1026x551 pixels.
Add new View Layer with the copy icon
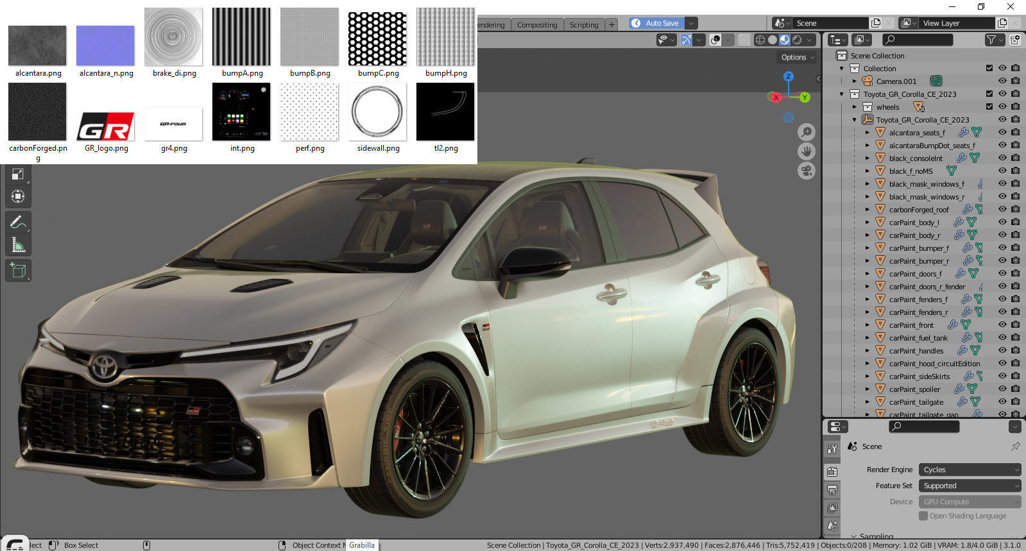1002,23
